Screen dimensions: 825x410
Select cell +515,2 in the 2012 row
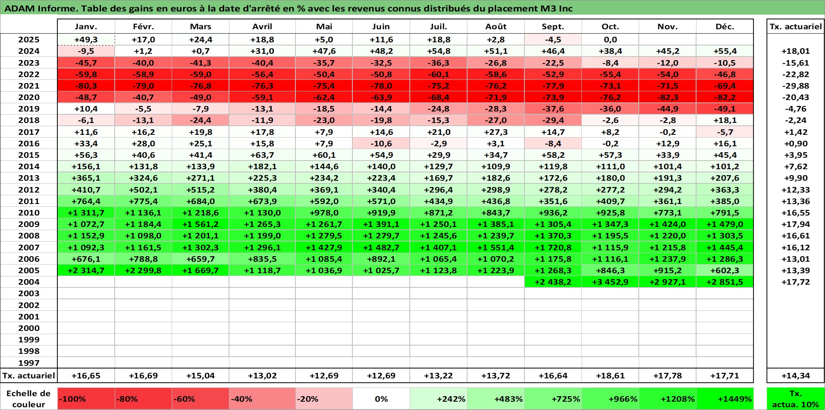pyautogui.click(x=201, y=190)
